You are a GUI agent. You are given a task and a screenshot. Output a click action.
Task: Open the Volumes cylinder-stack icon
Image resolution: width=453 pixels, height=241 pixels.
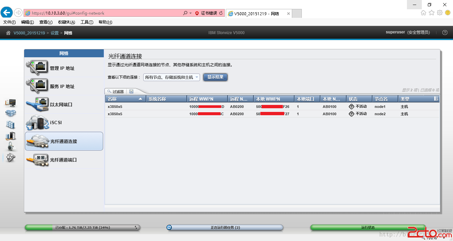click(11, 125)
